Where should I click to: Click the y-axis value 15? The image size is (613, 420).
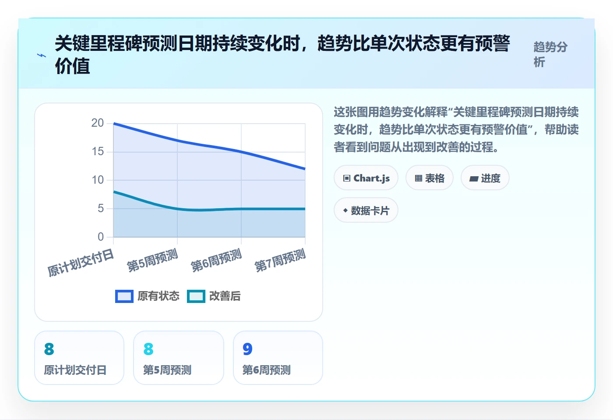98,152
